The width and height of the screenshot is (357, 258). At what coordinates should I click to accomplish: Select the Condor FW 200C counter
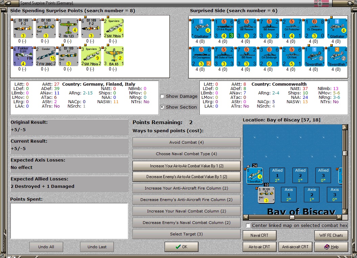46,56
